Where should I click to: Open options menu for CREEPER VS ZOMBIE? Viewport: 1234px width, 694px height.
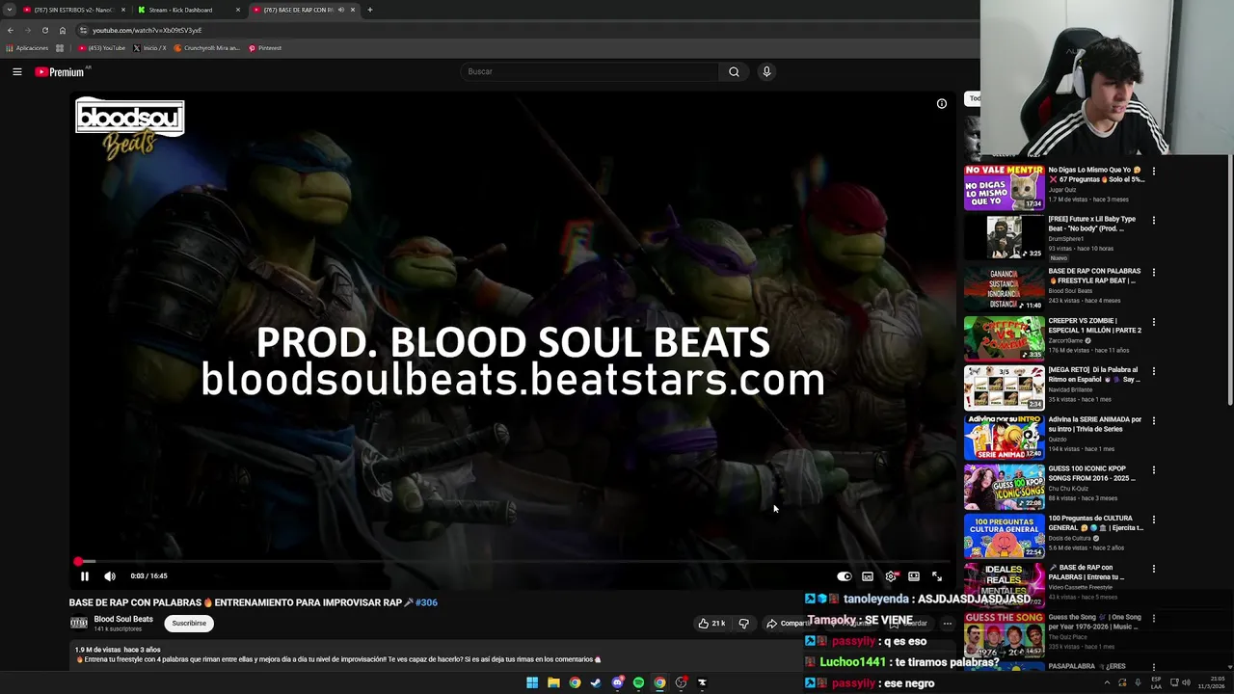click(x=1153, y=322)
